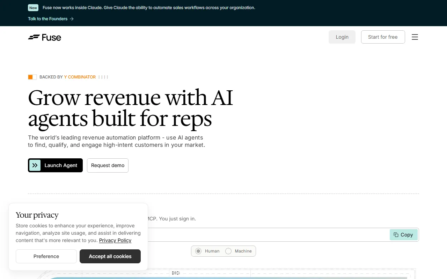Click the "MCP. You just sign in." text
The image size is (447, 279).
pyautogui.click(x=171, y=219)
